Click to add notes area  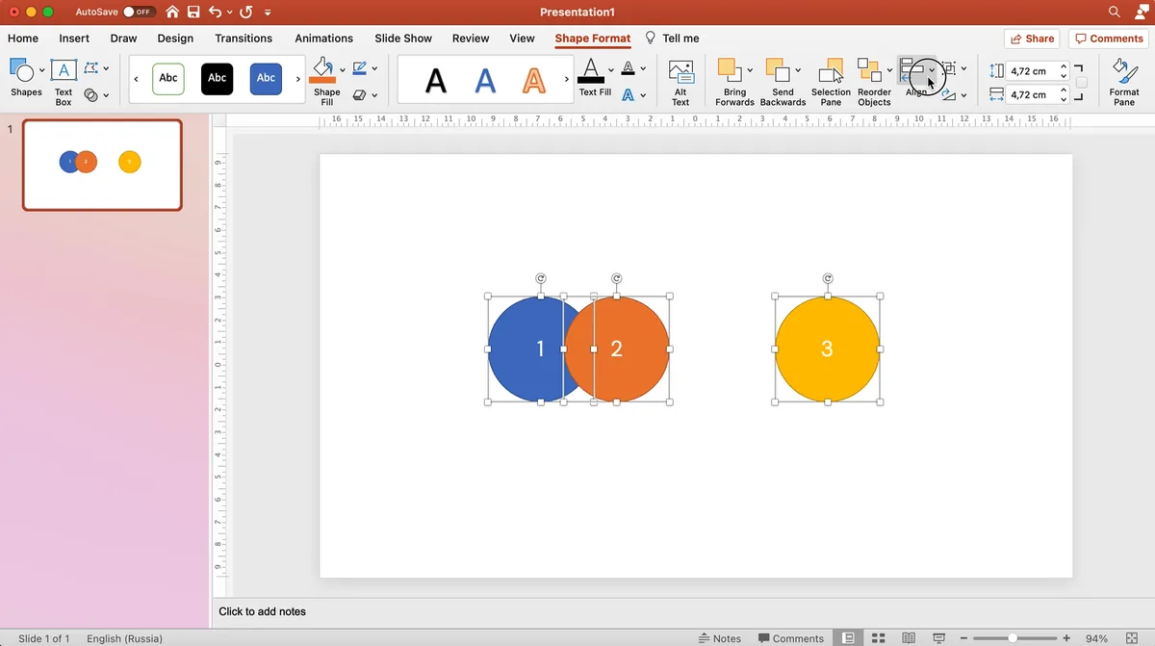coord(262,611)
